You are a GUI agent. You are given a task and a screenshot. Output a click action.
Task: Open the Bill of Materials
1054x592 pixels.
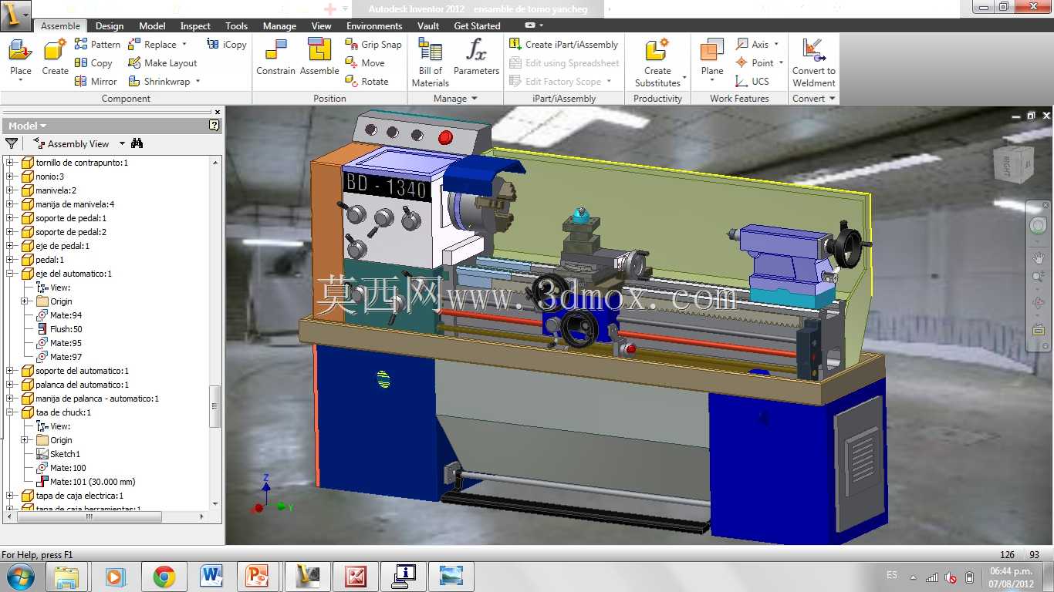(x=431, y=63)
